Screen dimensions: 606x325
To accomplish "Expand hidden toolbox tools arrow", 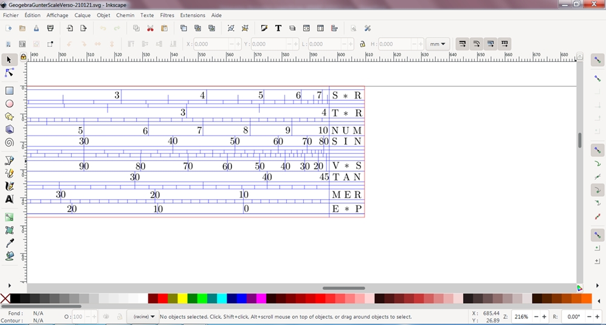I will 9,286.
